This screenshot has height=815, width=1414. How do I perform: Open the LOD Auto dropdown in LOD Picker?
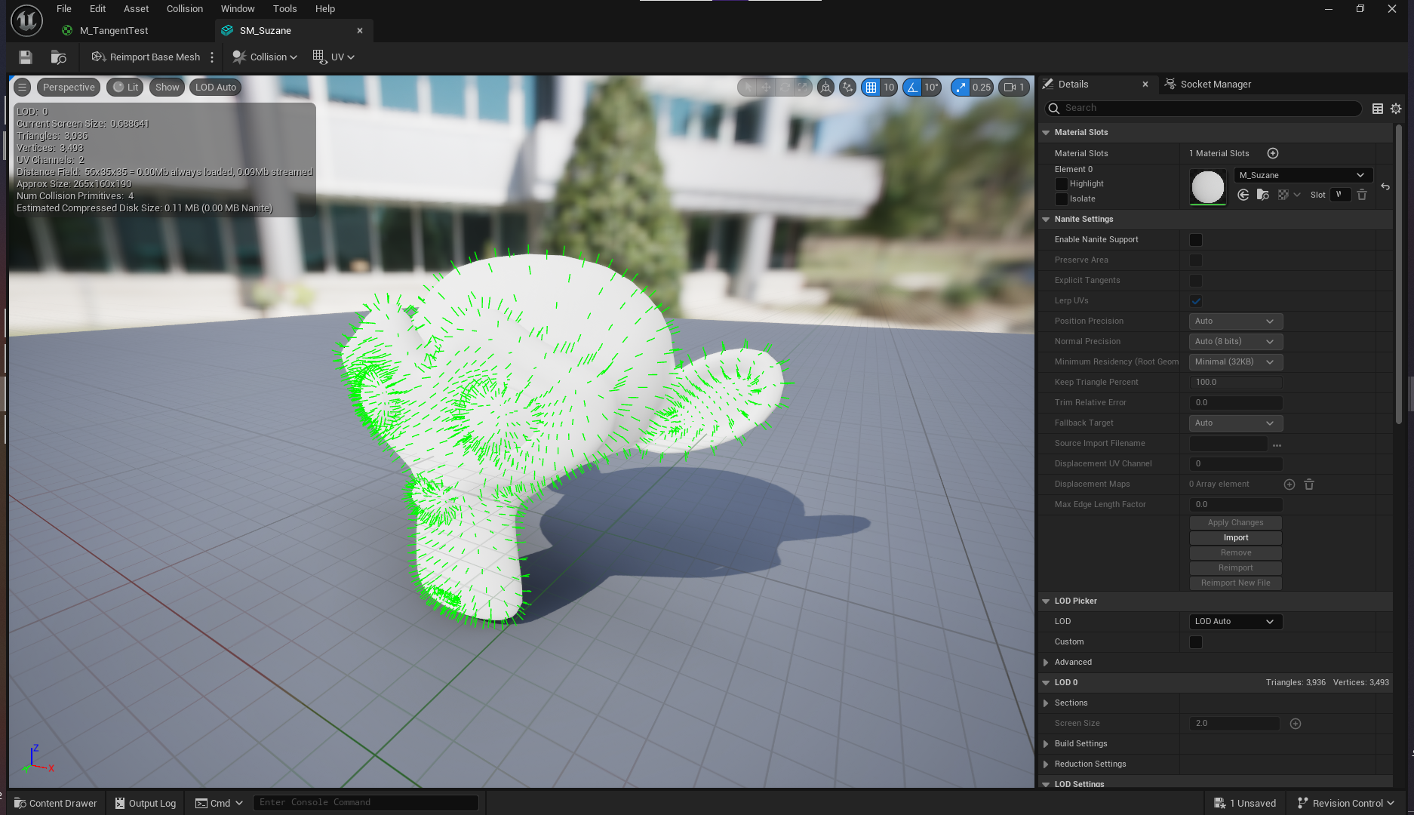click(1235, 622)
